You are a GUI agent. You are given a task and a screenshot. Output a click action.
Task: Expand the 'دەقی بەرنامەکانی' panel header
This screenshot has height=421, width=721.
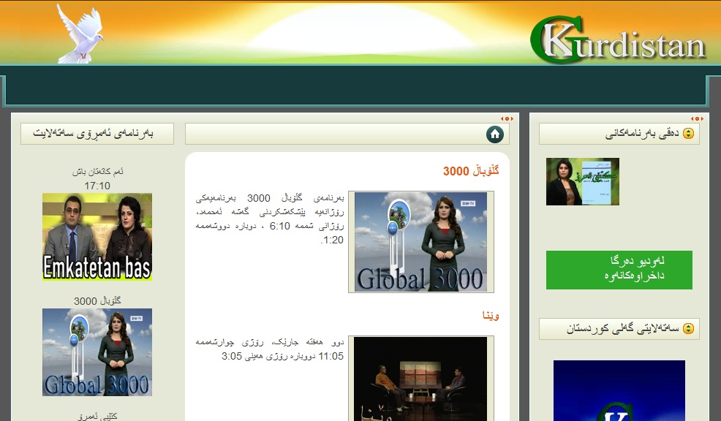point(619,134)
